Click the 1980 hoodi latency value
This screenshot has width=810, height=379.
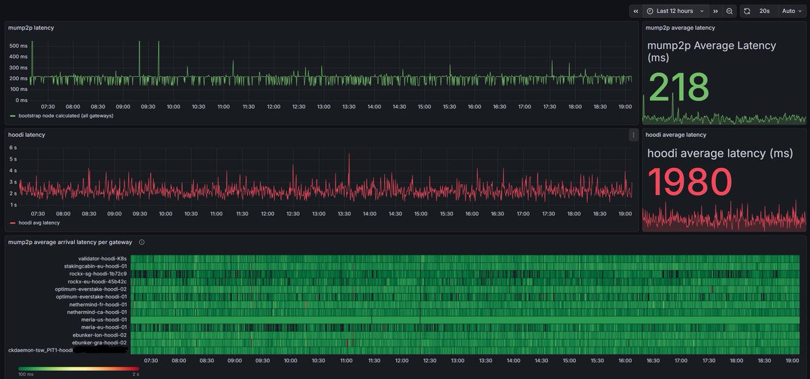pos(690,182)
